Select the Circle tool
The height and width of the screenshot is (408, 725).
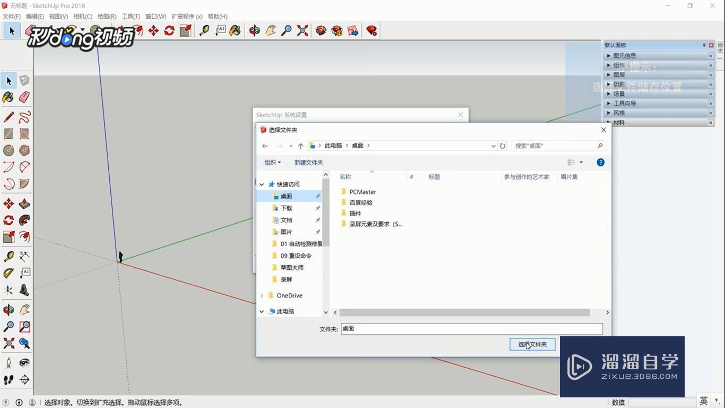(8, 150)
